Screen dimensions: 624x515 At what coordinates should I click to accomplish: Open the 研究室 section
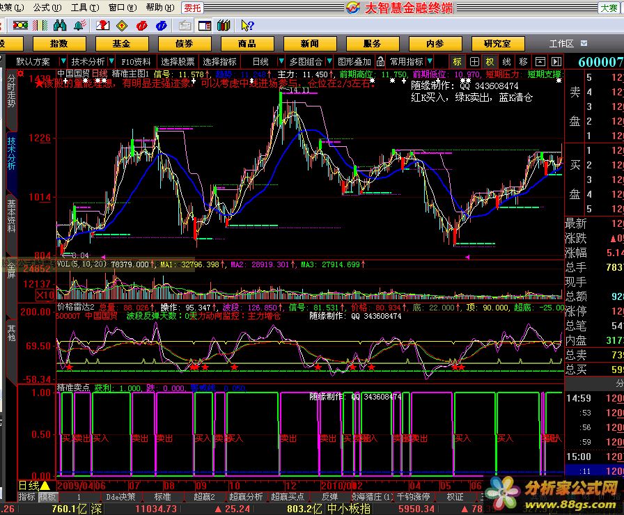point(498,44)
